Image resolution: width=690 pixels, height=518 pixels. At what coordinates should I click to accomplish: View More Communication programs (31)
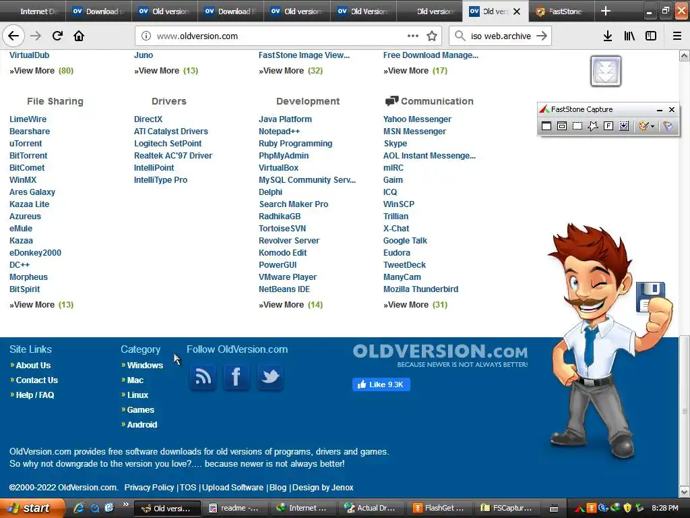point(415,305)
